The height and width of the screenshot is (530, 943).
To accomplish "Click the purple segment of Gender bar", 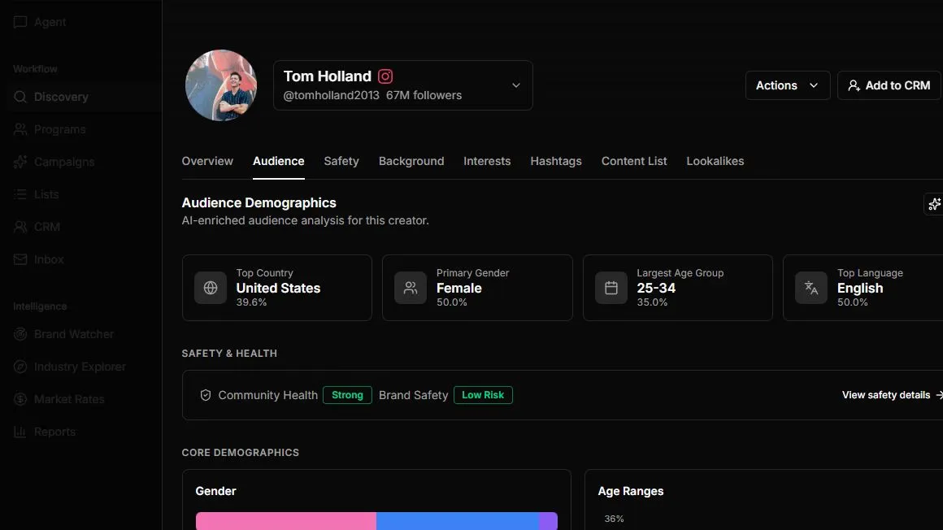I will coord(549,521).
